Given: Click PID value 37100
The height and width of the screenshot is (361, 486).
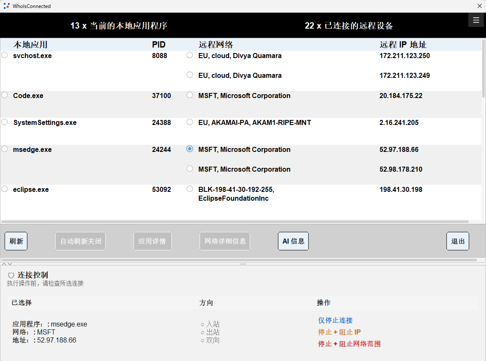Looking at the screenshot, I should [x=161, y=96].
